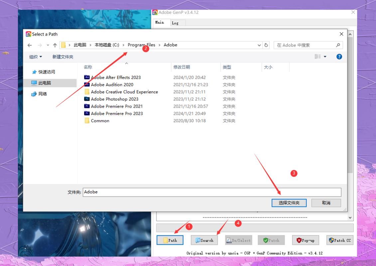Click the 2024/1/20 20:42 date cell
This screenshot has width=376, height=266.
tap(189, 77)
